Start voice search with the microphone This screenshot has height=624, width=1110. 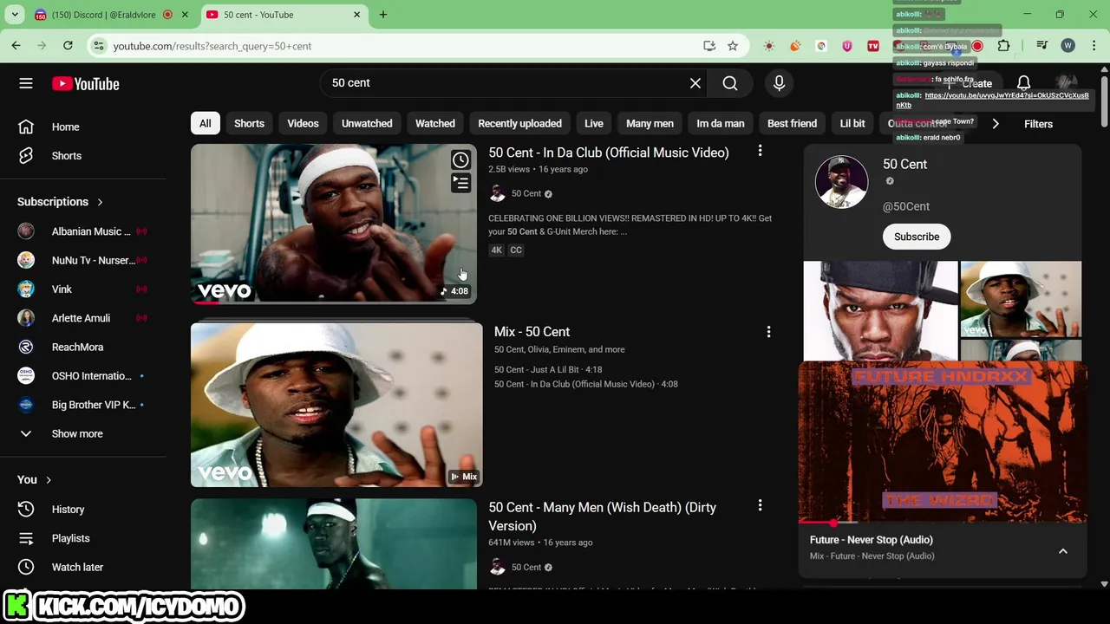tap(779, 83)
